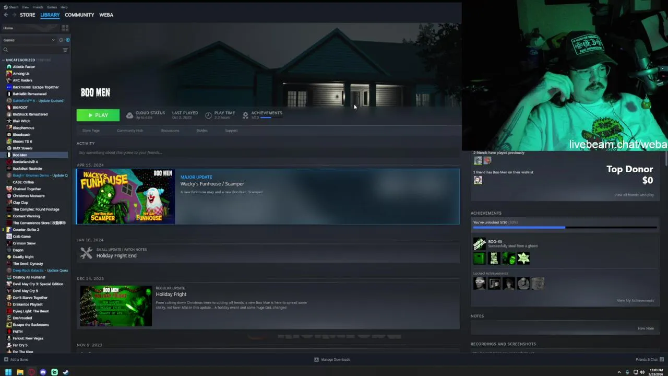Screen dimensions: 668x376
Task: Open the Games filter dropdown
Action: (29, 40)
